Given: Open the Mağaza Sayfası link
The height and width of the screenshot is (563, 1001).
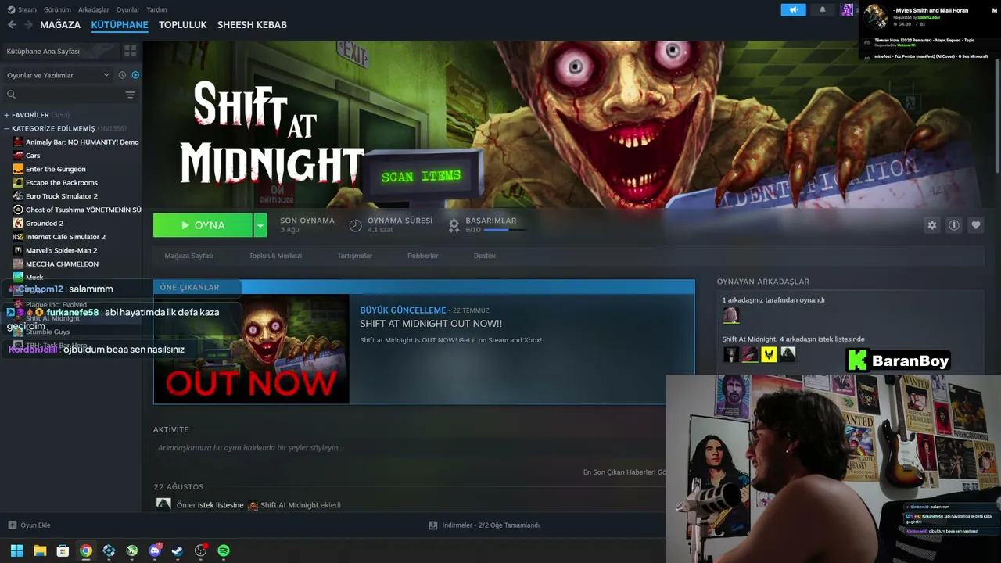Looking at the screenshot, I should tap(189, 256).
